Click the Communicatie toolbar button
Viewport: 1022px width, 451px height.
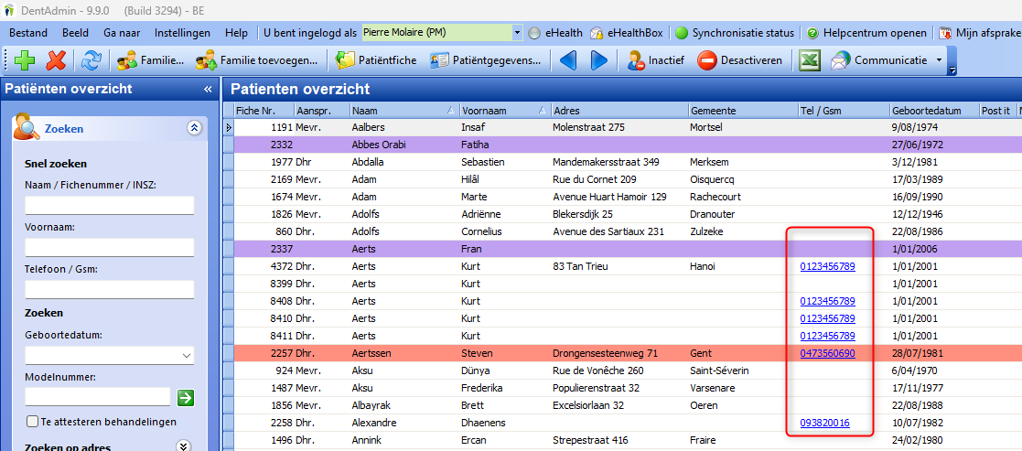pyautogui.click(x=878, y=60)
